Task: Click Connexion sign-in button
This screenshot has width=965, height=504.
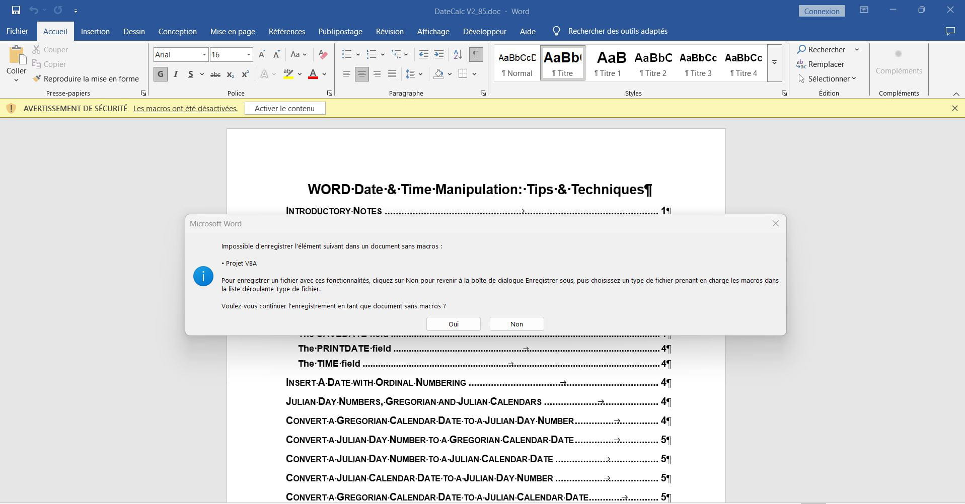Action: tap(822, 11)
